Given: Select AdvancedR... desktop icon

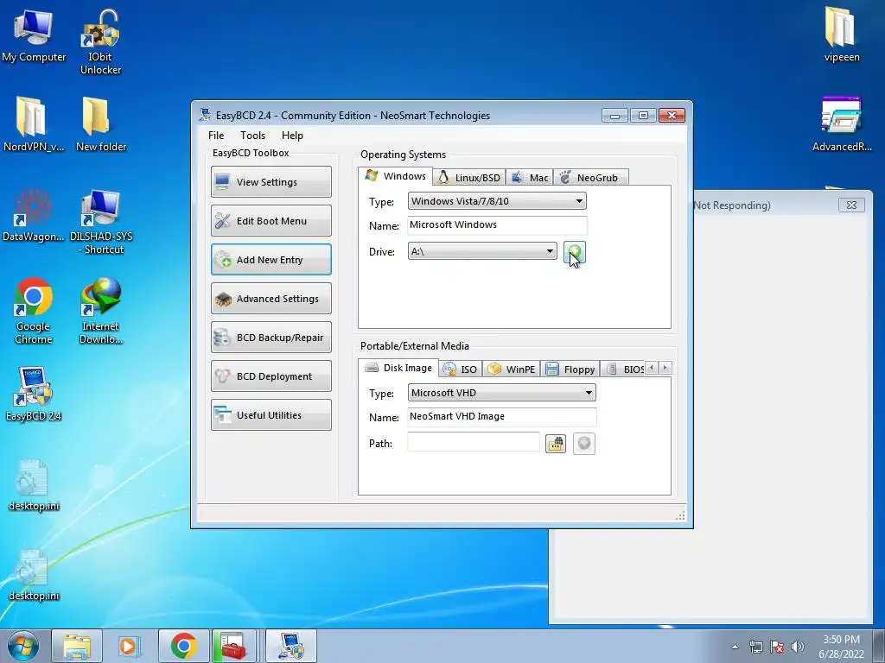Looking at the screenshot, I should 842,124.
